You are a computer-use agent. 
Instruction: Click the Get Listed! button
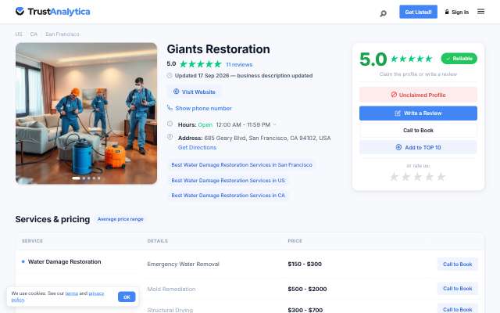[x=419, y=12]
